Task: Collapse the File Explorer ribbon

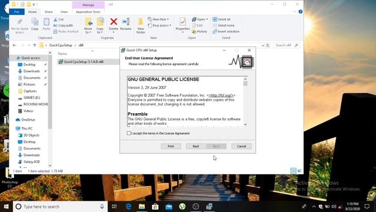Action: (294, 12)
